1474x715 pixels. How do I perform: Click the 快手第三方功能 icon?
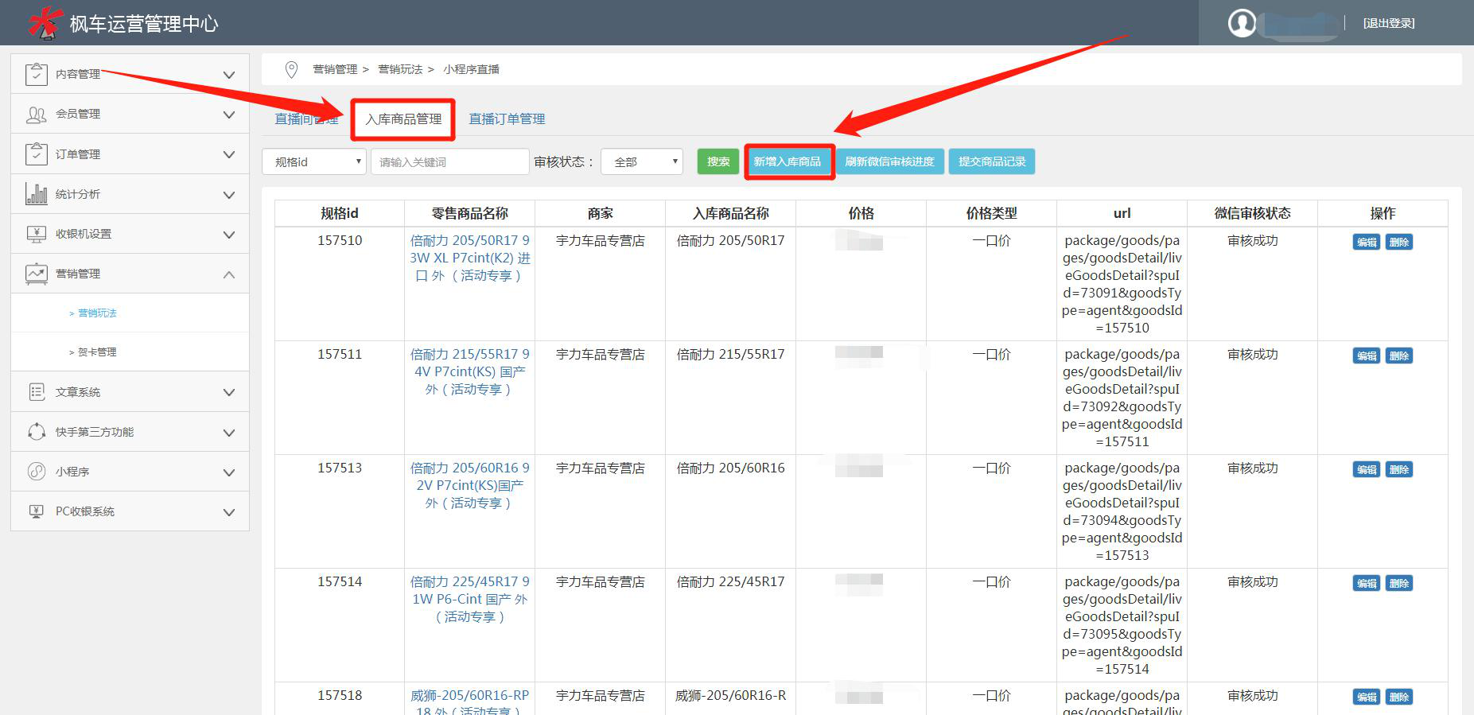pyautogui.click(x=37, y=431)
